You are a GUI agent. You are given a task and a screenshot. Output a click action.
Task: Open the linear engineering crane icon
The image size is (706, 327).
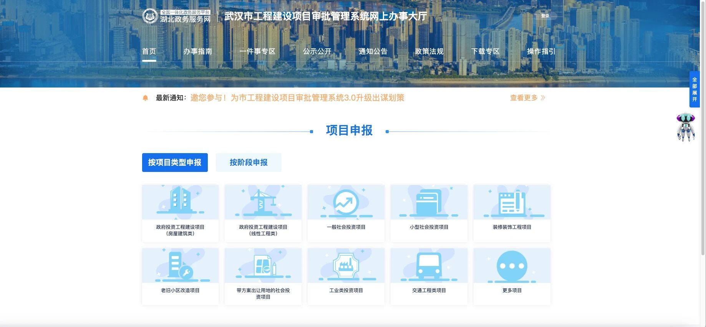point(263,202)
